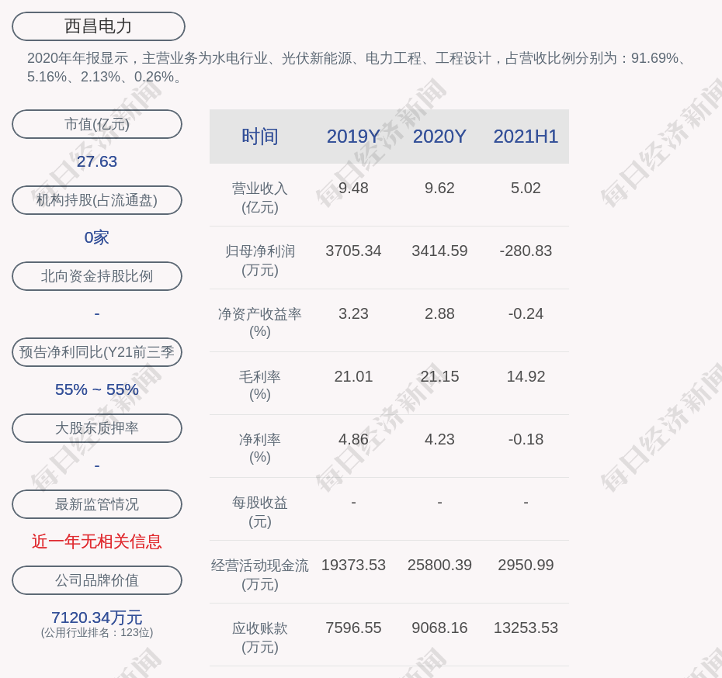Select the 公司品牌价值 label pill
Image resolution: width=722 pixels, height=678 pixels.
click(97, 580)
